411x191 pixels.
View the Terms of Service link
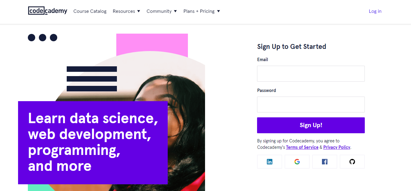click(x=302, y=147)
